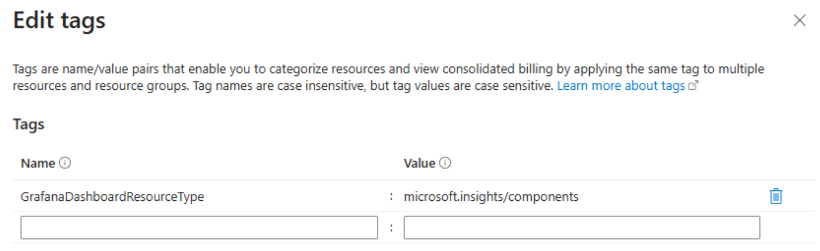Select the GrafanaDashboardResourceType tag name
Screen dimensions: 820x251
(112, 197)
